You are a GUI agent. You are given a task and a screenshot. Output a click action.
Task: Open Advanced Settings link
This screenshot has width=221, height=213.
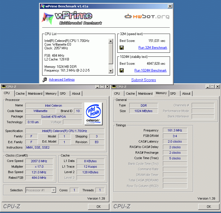coord(62,80)
